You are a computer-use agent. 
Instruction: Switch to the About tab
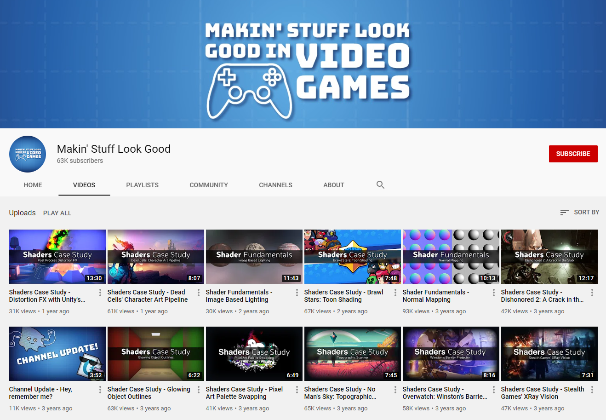334,185
